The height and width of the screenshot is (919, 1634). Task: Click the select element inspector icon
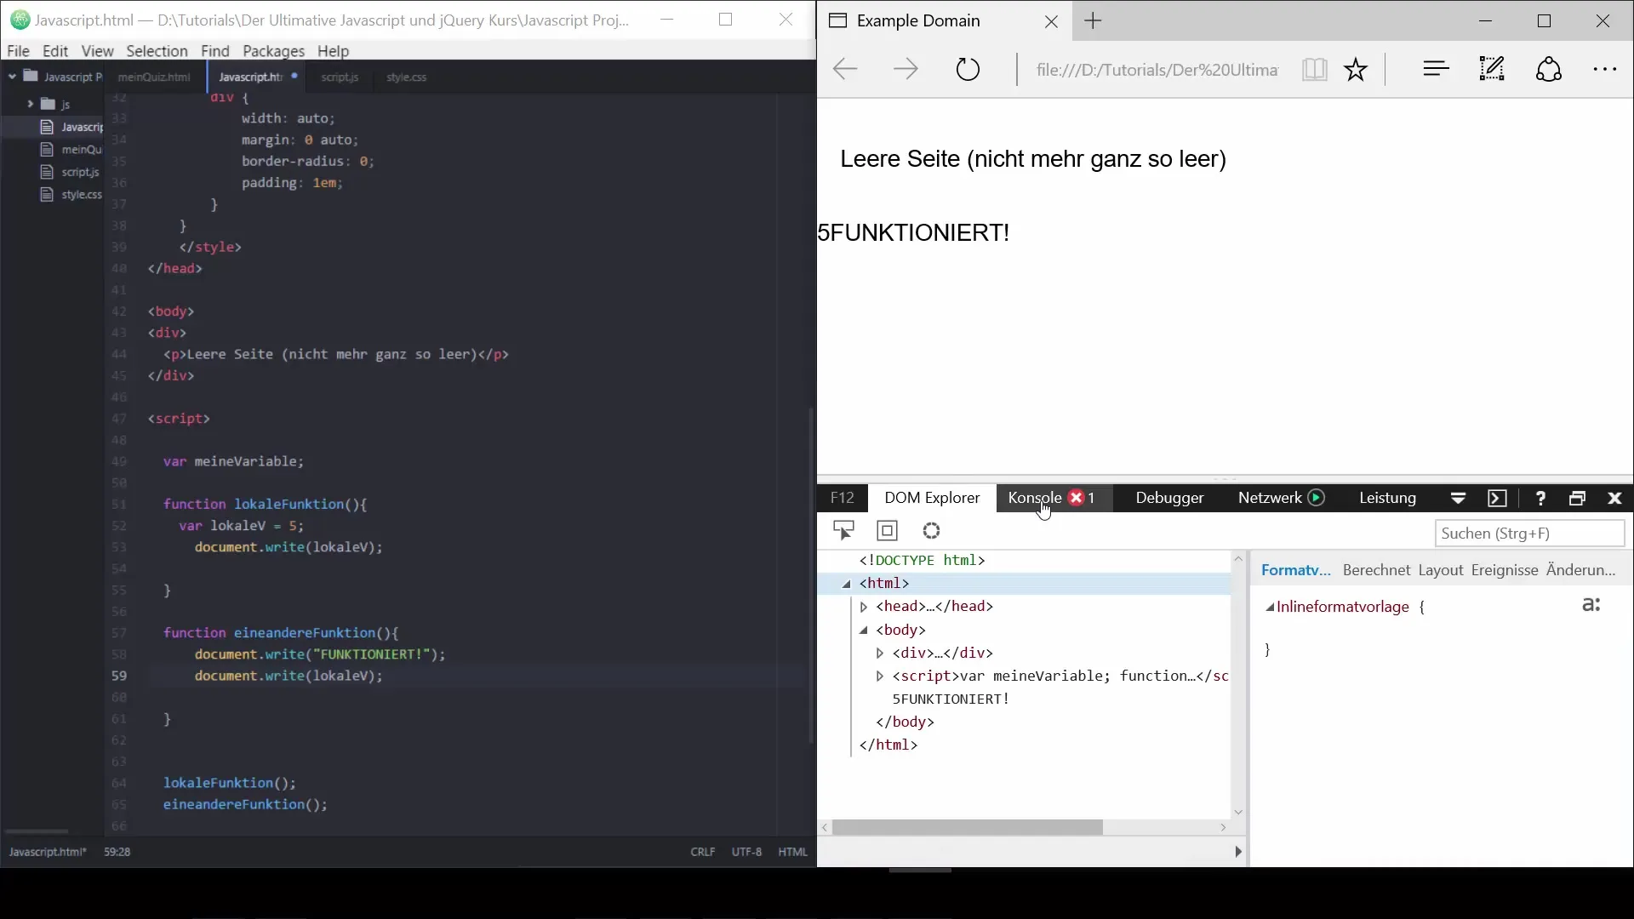tap(843, 531)
